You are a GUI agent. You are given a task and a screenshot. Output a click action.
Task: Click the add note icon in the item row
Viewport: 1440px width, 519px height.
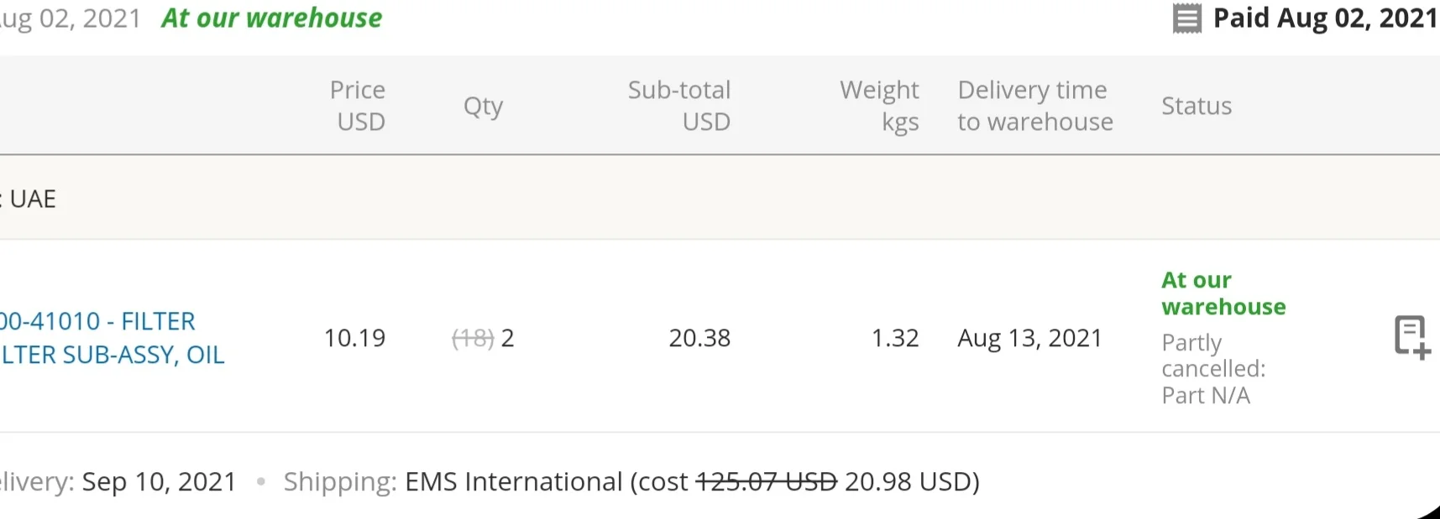(x=1412, y=337)
